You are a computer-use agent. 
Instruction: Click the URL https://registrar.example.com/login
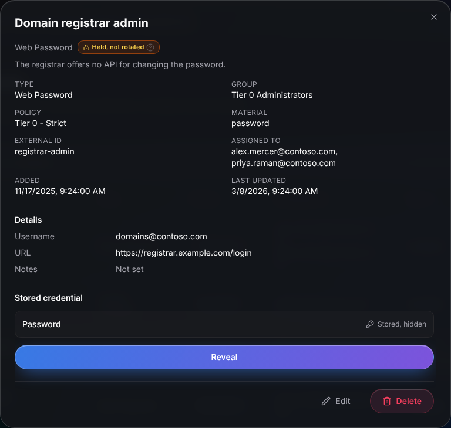(183, 253)
